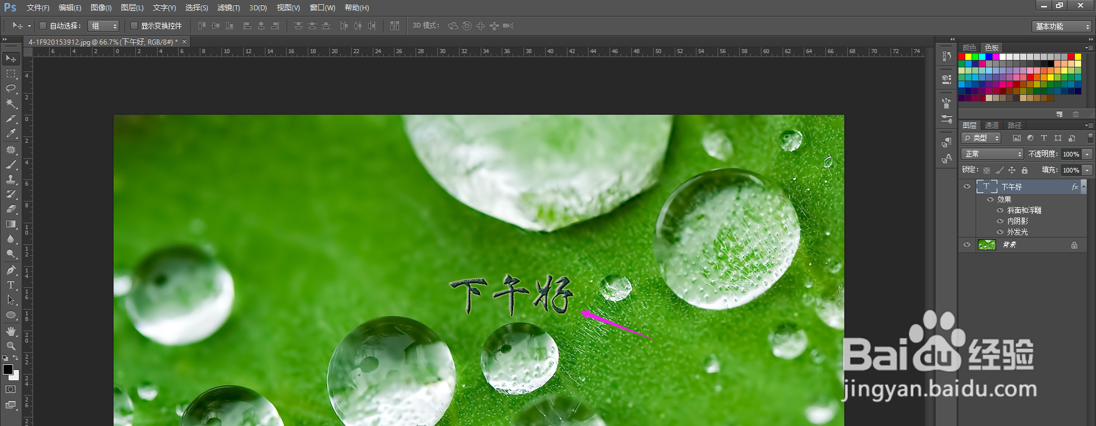Viewport: 1096px width, 426px height.
Task: Toggle visibility of all 效果
Action: pos(990,199)
